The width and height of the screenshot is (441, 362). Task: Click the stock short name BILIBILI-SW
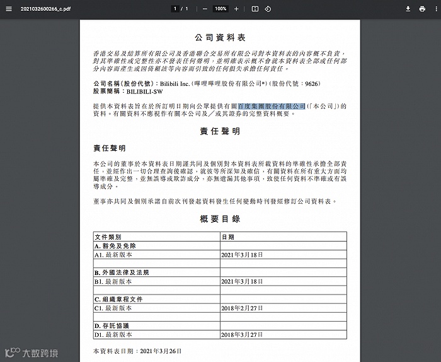coord(144,91)
